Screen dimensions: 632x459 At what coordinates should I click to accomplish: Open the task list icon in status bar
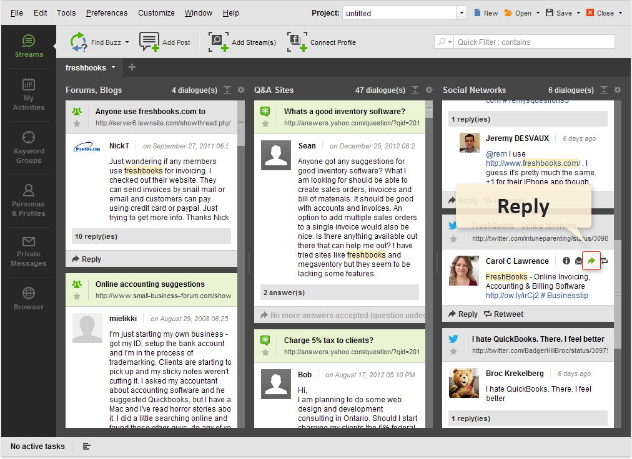(86, 446)
